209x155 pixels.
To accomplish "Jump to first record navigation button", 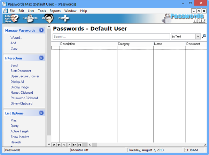I will point(54,145).
